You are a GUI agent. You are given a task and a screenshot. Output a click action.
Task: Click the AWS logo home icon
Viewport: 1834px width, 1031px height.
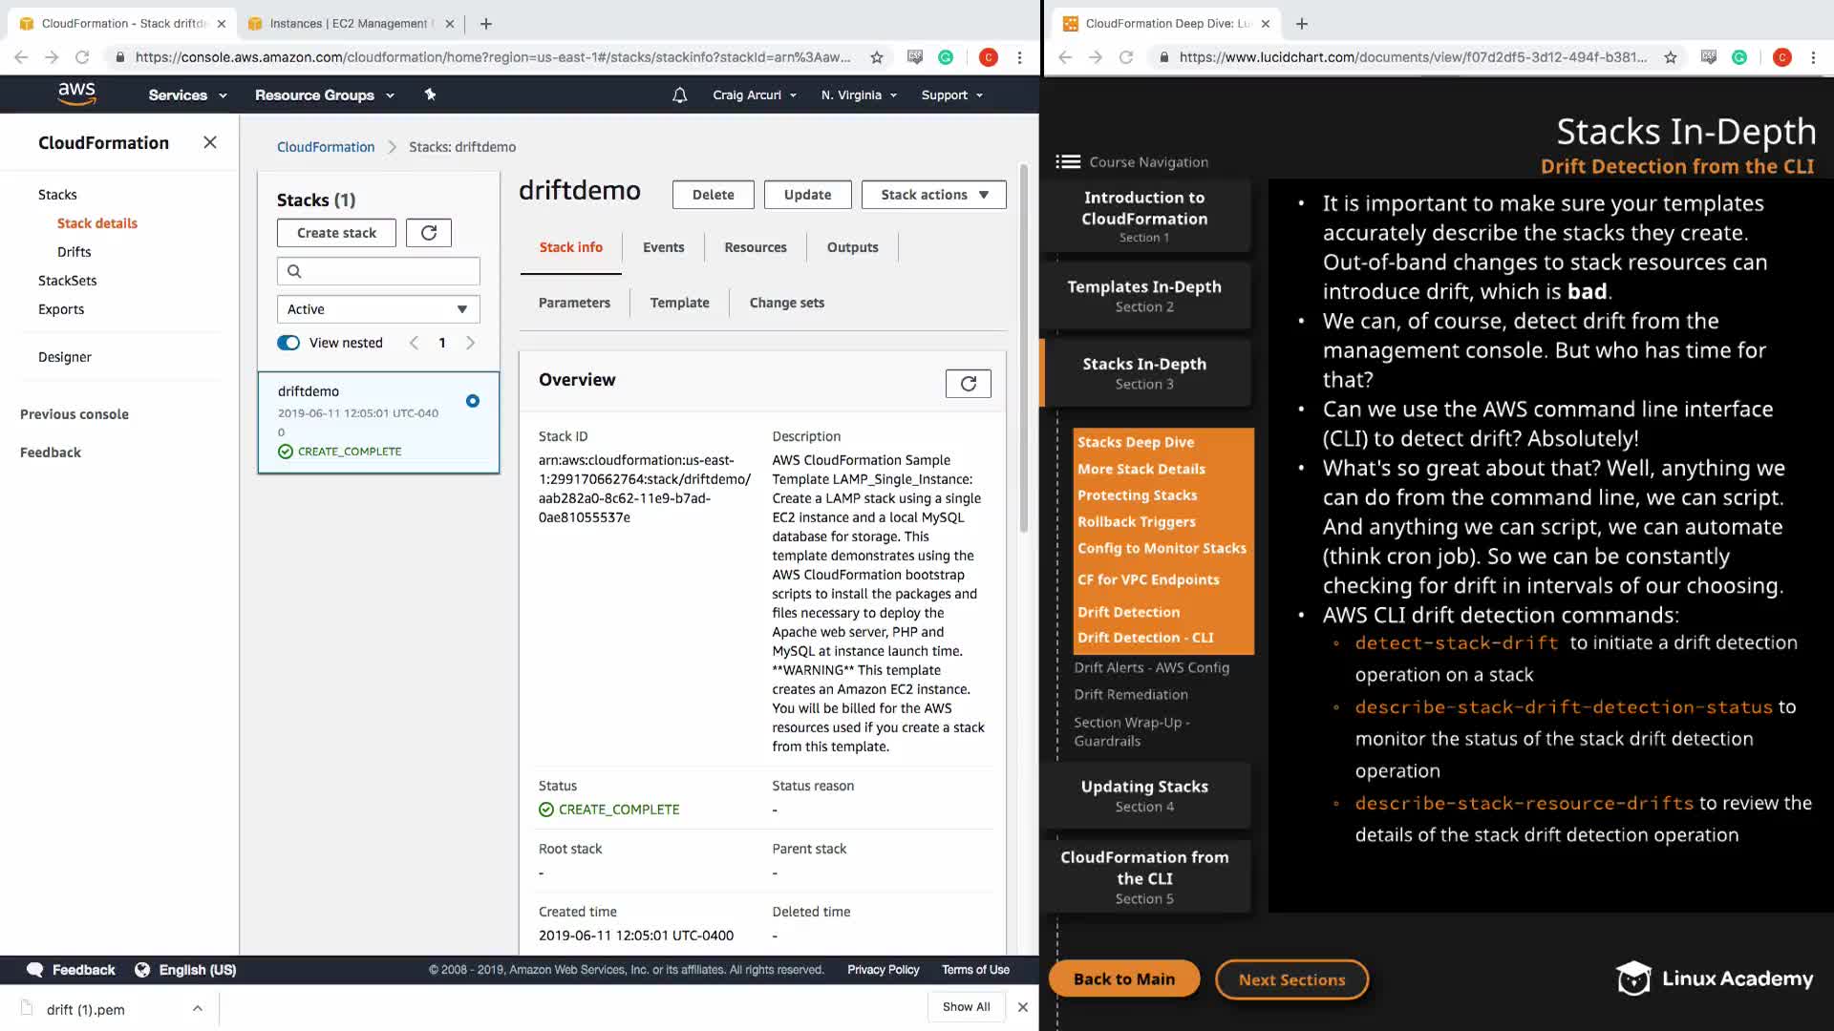point(76,94)
